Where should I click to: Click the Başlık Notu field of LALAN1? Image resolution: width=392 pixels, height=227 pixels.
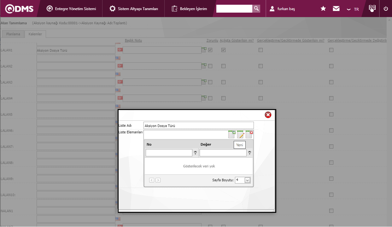(162, 50)
